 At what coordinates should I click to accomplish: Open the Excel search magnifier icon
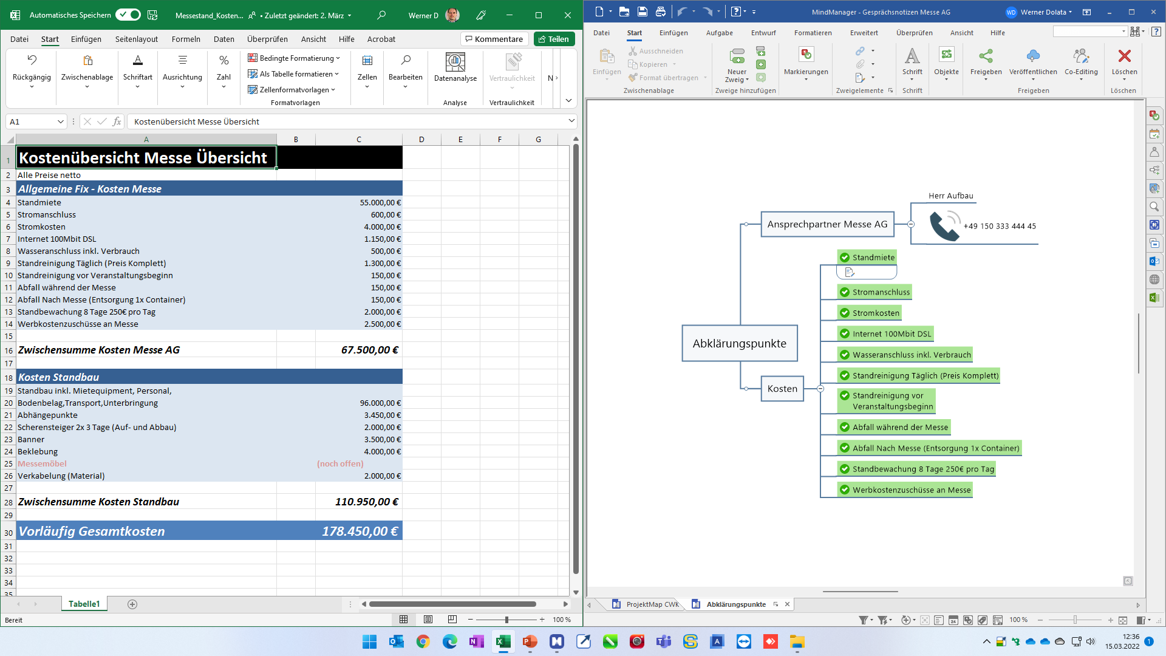(381, 15)
